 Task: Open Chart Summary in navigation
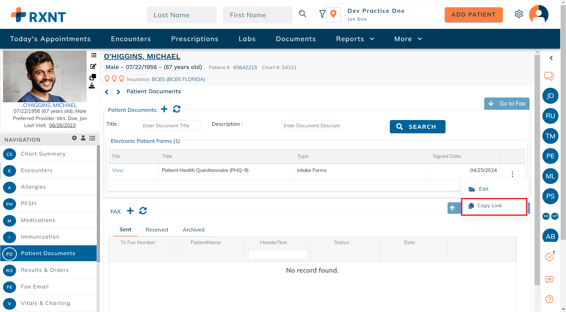[48, 154]
